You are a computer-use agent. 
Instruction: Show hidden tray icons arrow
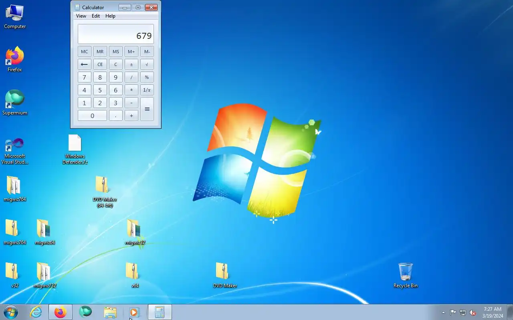tap(443, 312)
